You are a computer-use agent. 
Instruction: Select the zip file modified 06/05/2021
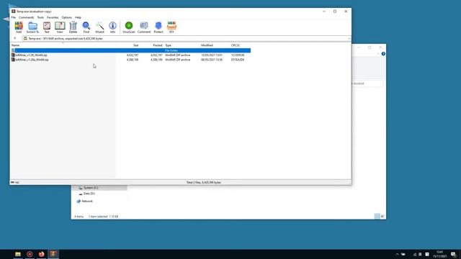pyautogui.click(x=130, y=60)
